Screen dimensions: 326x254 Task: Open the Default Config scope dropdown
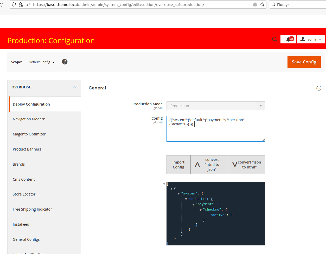(x=42, y=62)
